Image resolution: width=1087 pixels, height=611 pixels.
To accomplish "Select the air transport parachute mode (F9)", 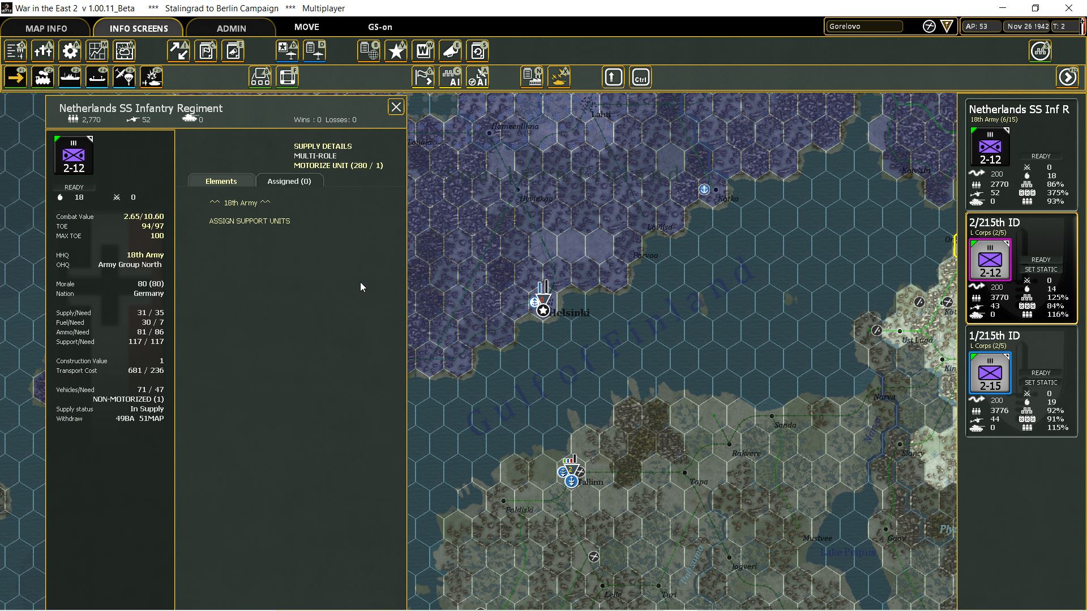I will 125,78.
